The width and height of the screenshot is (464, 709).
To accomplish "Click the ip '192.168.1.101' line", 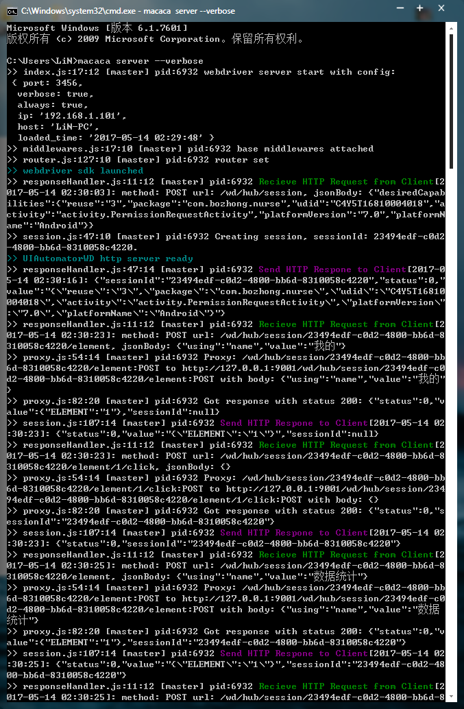I will click(72, 116).
